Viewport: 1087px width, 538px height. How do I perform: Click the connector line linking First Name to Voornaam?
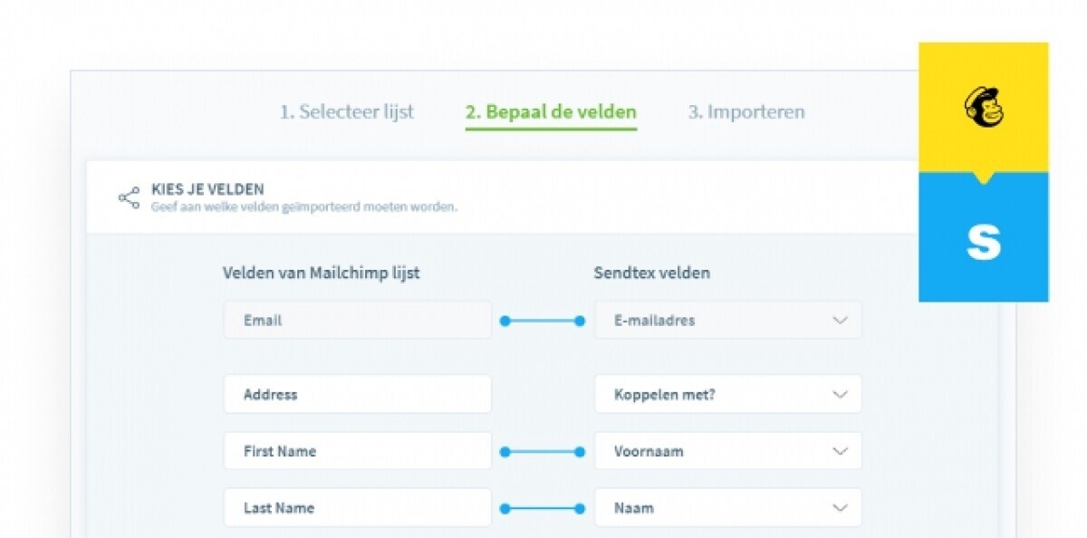tap(543, 451)
